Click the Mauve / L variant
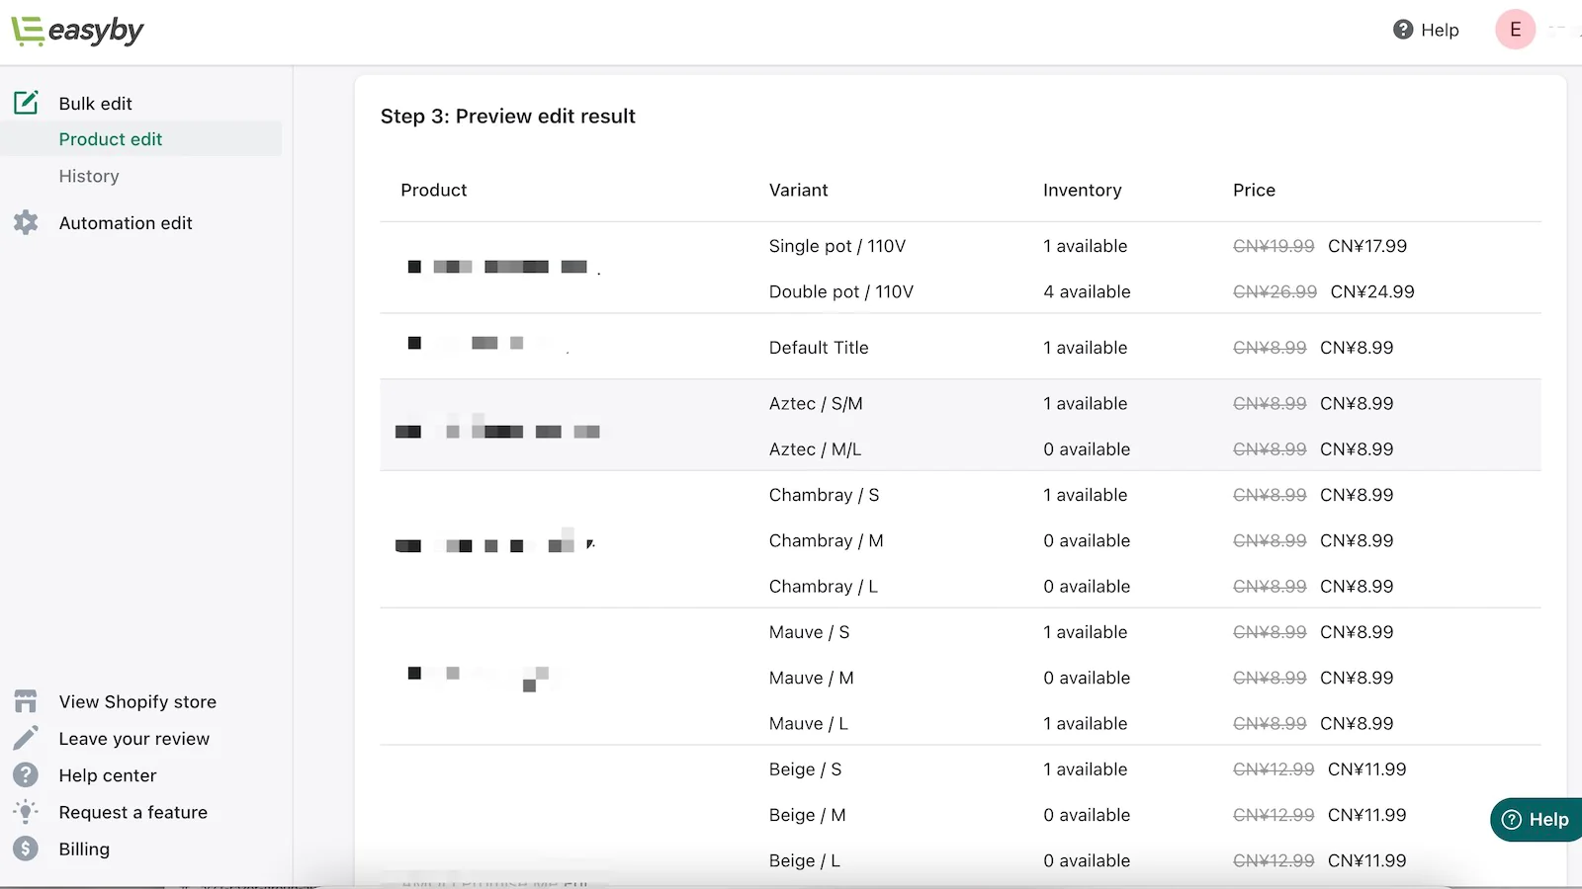The width and height of the screenshot is (1582, 889). tap(809, 724)
